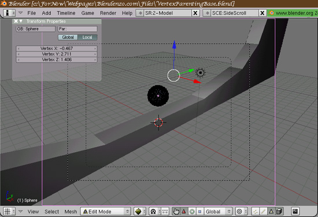Open the pivot point selector
Viewport: 318px width, 217px height.
tap(155, 212)
